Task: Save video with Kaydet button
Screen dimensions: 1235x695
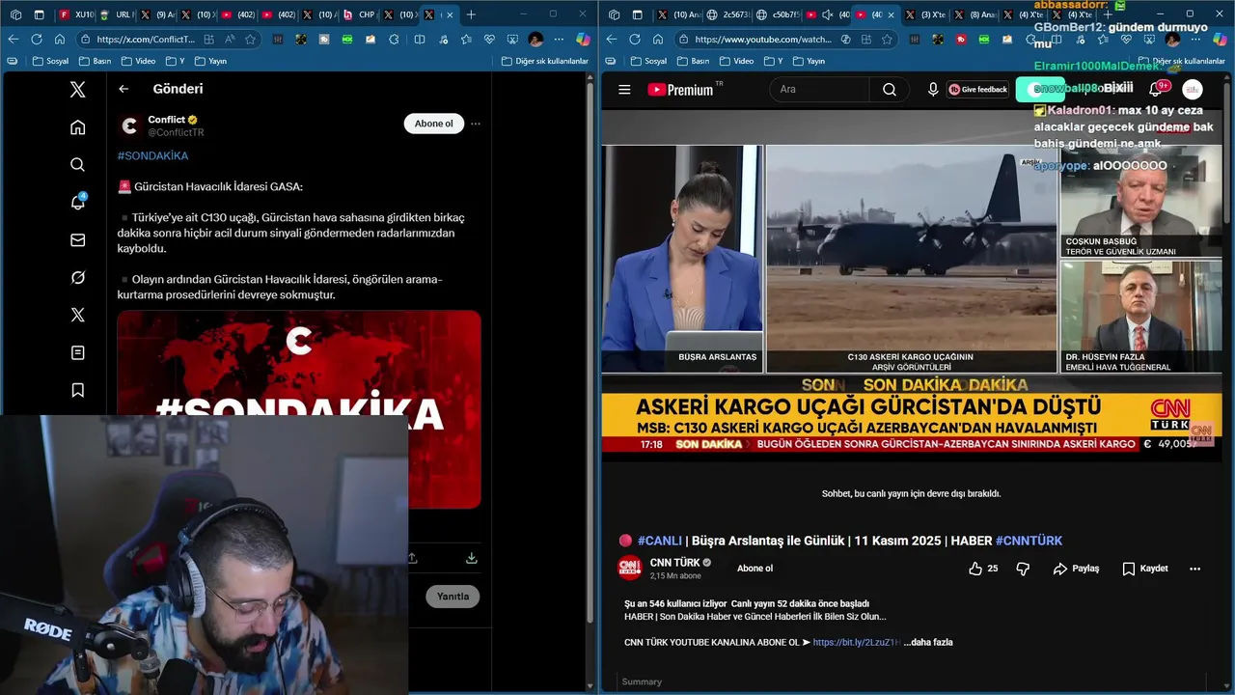Action: click(x=1145, y=569)
